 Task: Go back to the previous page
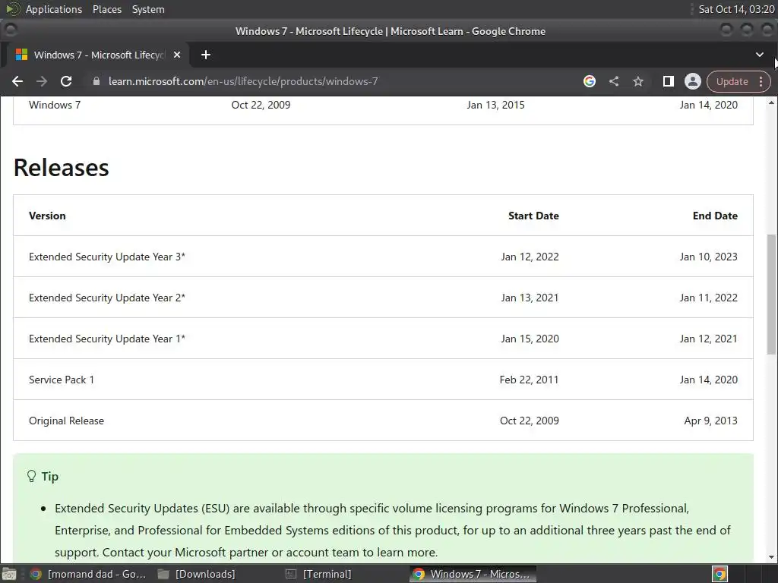[x=17, y=81]
